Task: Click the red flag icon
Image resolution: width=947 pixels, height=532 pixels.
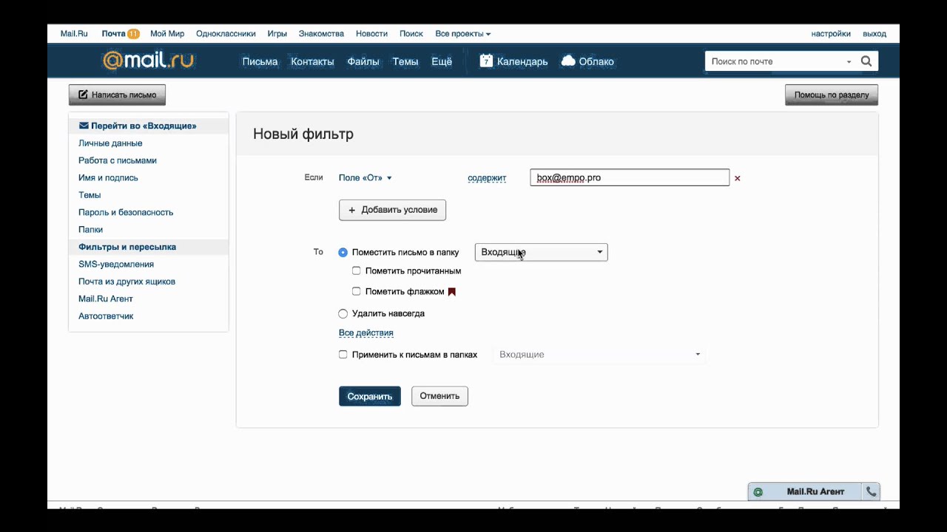Action: [452, 292]
